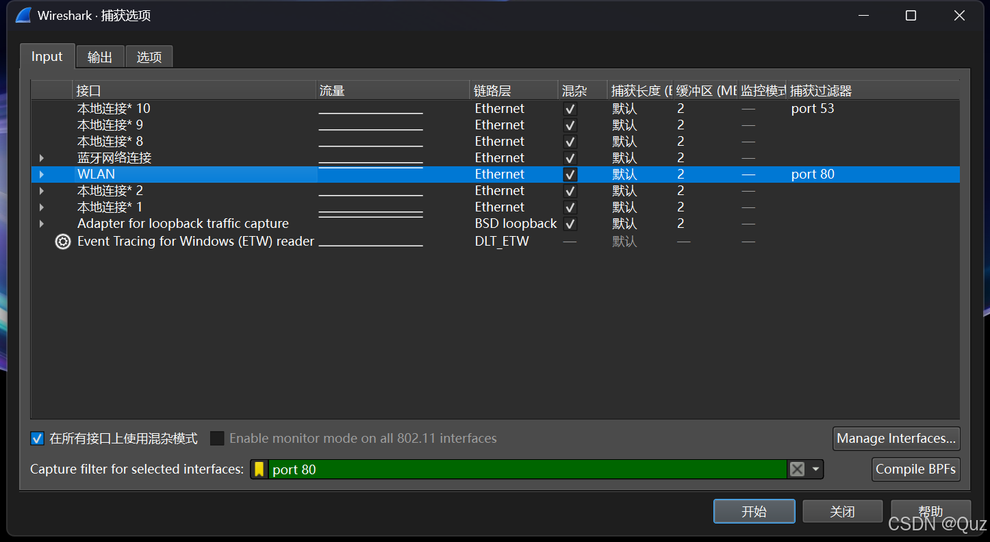The width and height of the screenshot is (990, 542).
Task: Click the port 53 filter cell
Action: click(813, 109)
